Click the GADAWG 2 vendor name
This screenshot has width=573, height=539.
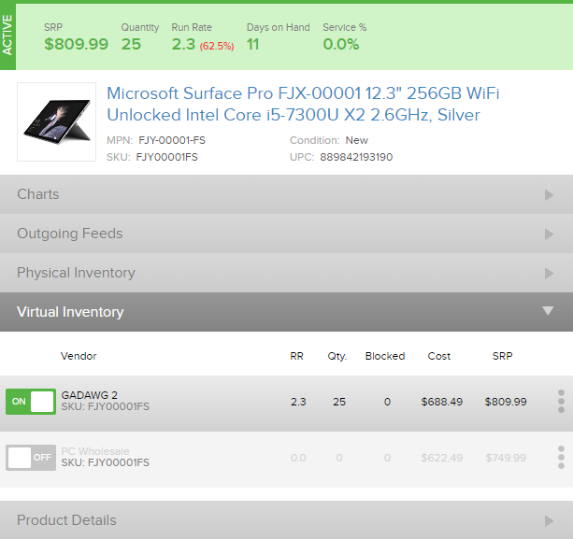click(x=89, y=395)
